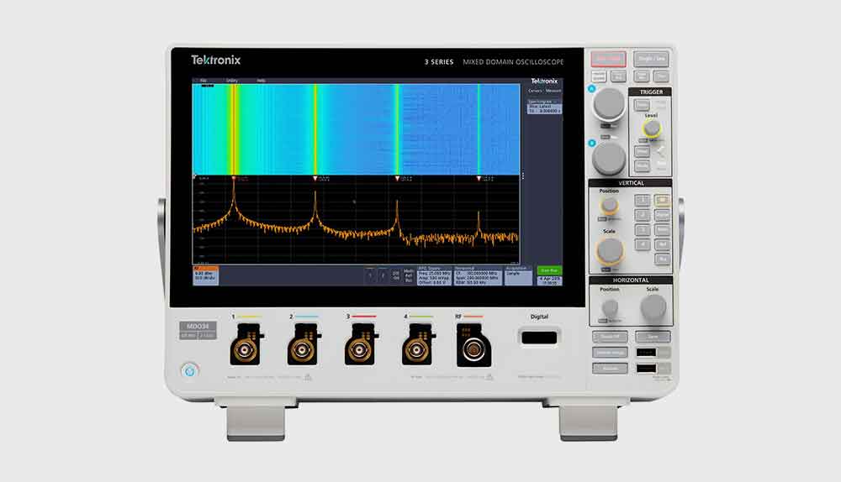The width and height of the screenshot is (841, 482).
Task: Click the lower front USB port
Action: tap(646, 369)
